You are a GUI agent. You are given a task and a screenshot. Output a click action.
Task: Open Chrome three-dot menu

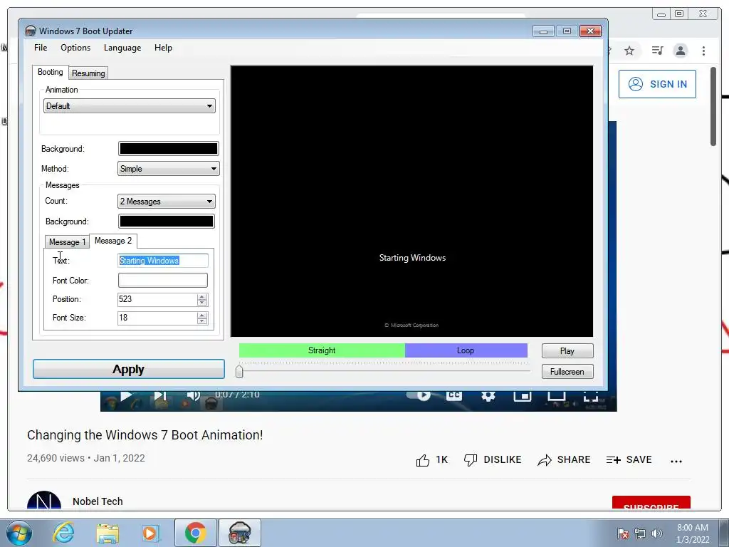pyautogui.click(x=703, y=51)
